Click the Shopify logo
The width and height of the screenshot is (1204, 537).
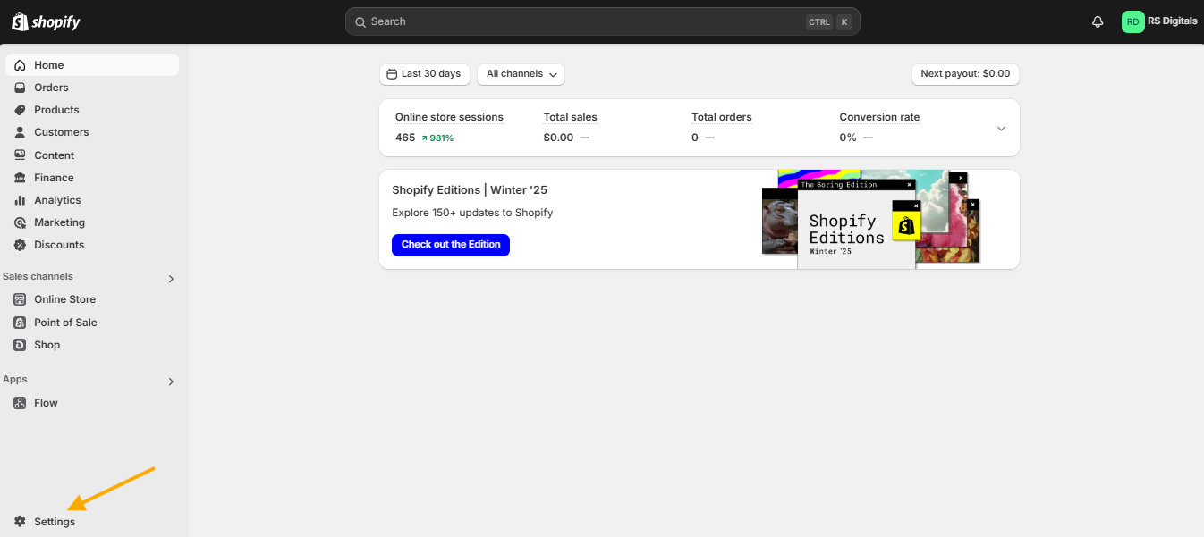[46, 21]
